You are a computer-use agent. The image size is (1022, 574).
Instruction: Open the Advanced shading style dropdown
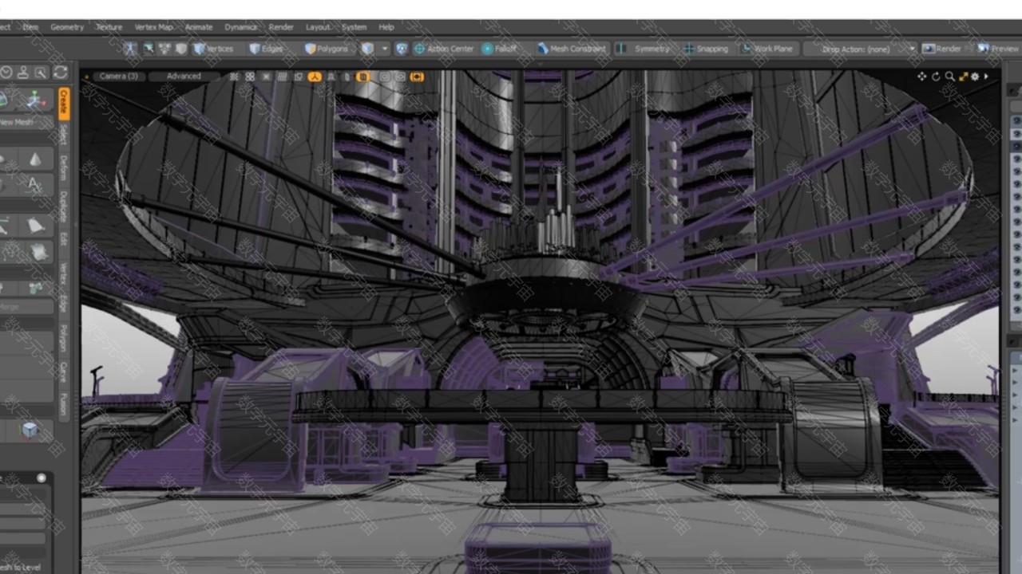[184, 77]
